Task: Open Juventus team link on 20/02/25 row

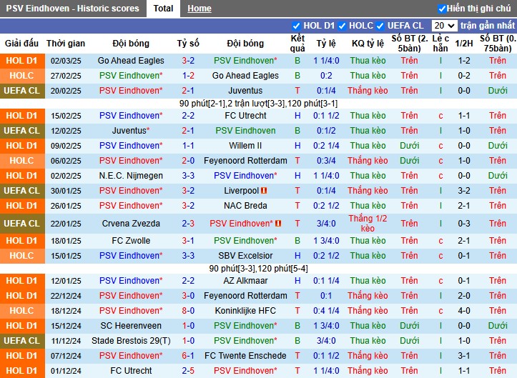Action: (245, 91)
